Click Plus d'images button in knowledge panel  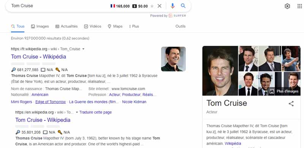coord(284,91)
